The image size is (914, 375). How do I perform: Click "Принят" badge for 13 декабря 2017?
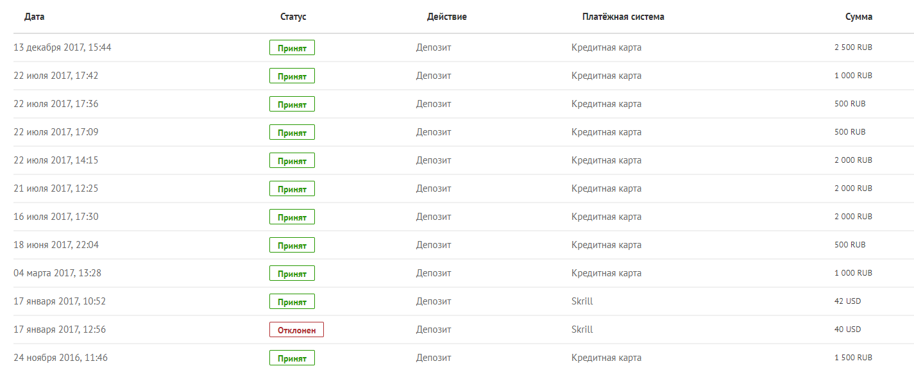(292, 47)
